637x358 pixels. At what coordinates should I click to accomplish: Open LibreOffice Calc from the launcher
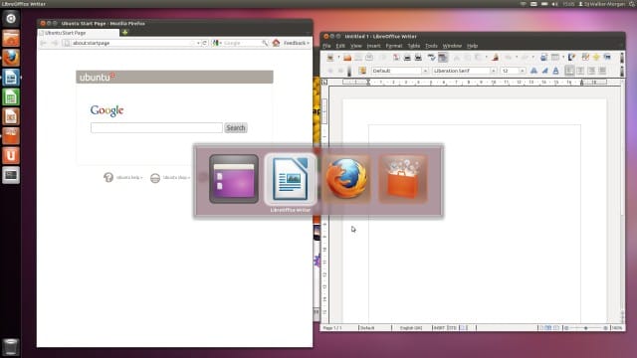point(11,97)
